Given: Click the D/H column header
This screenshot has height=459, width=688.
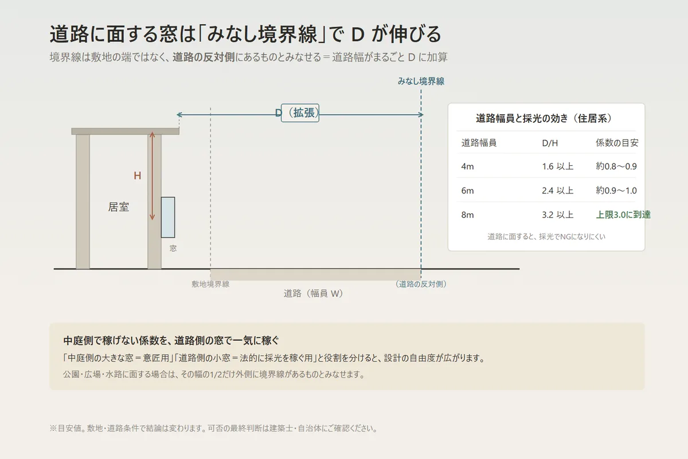Looking at the screenshot, I should [550, 143].
